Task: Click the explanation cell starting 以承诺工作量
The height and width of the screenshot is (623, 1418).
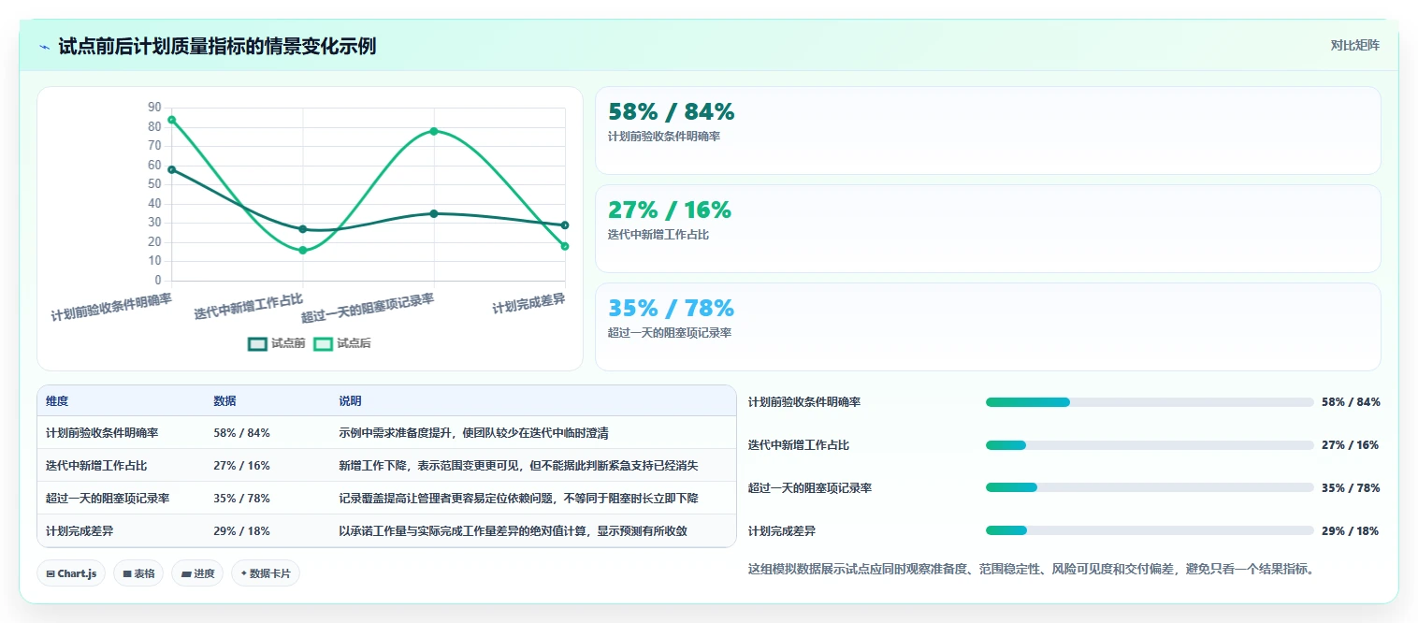Action: 513,531
